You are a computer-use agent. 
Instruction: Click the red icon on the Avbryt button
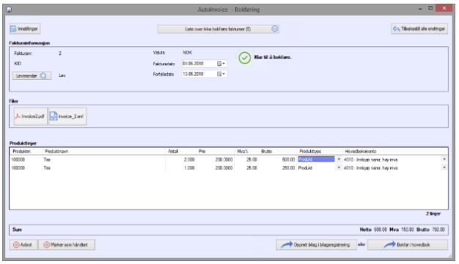(16, 245)
